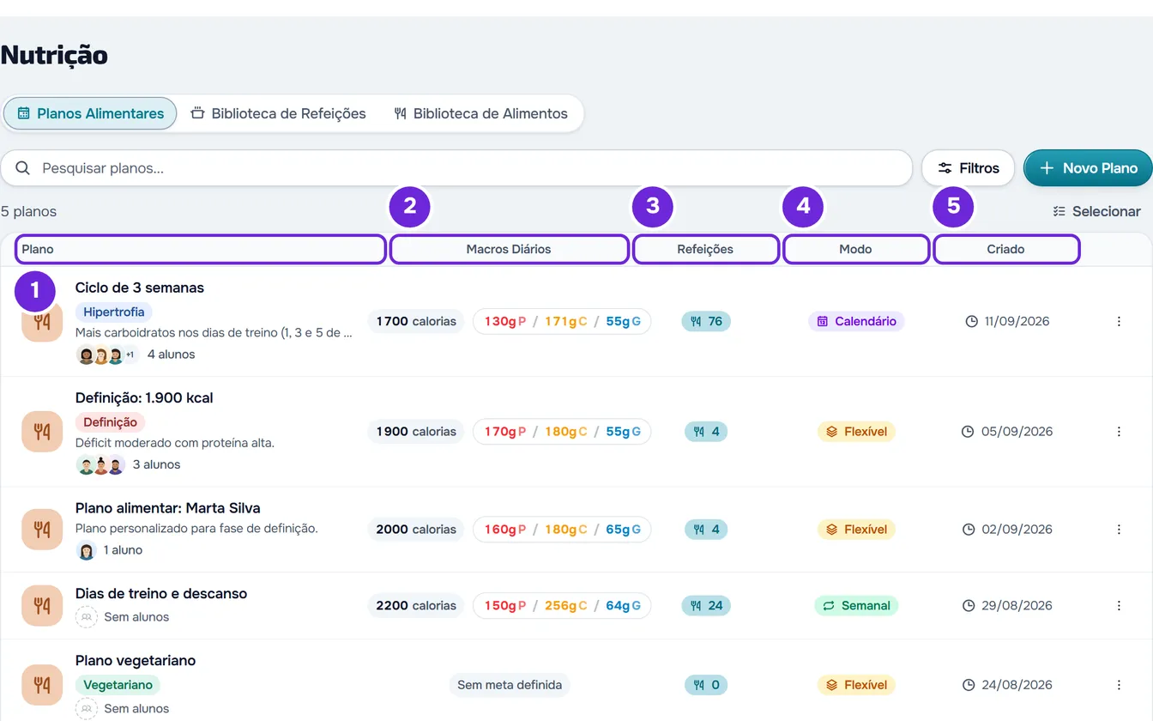
Task: Sort by Refeições column header
Action: 705,249
